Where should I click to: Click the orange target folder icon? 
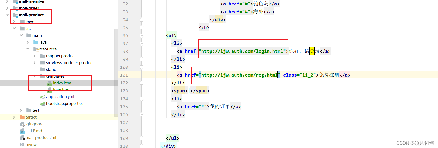point(22,117)
